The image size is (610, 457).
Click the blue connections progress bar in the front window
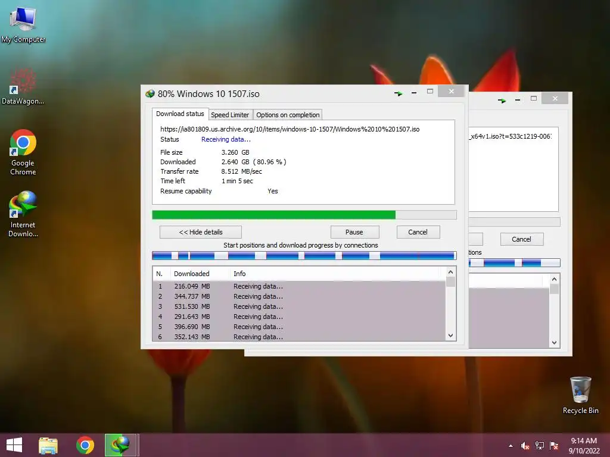[x=304, y=255]
